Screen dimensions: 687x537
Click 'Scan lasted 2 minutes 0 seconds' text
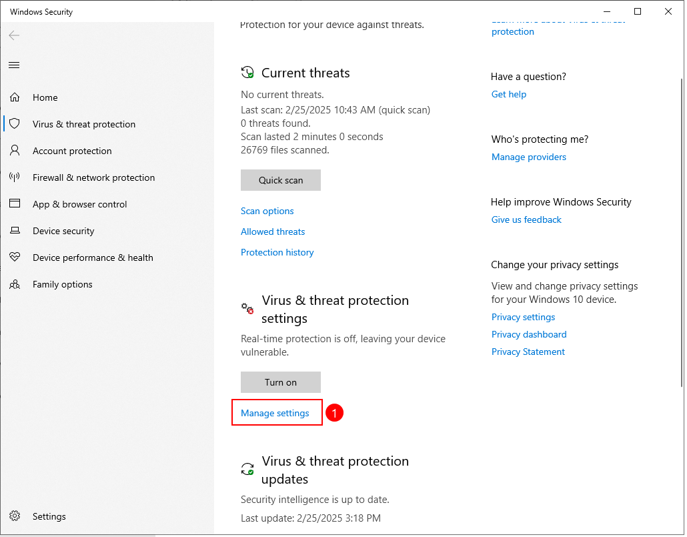[312, 137]
